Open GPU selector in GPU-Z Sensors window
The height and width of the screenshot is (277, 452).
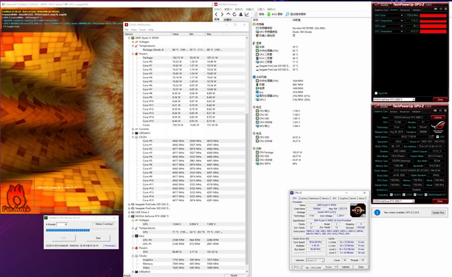(394, 99)
